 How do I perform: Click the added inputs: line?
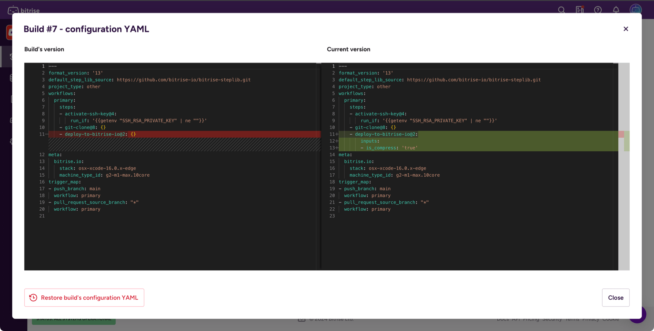tap(478, 141)
